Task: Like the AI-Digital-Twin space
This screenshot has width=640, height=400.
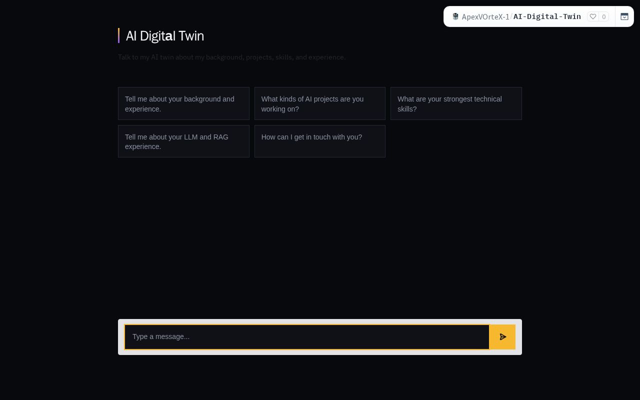Action: click(593, 16)
